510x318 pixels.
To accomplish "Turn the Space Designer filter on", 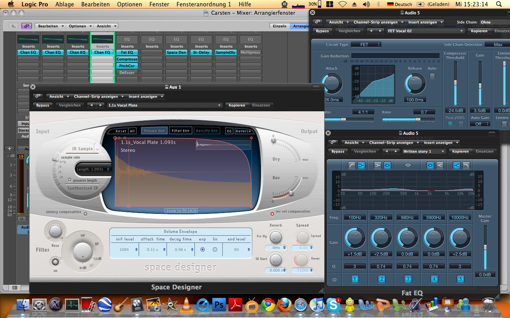I will [55, 262].
